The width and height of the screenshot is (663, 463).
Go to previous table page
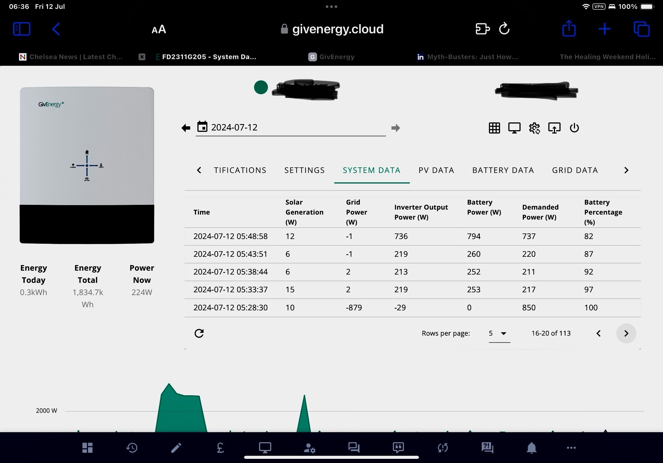click(599, 333)
